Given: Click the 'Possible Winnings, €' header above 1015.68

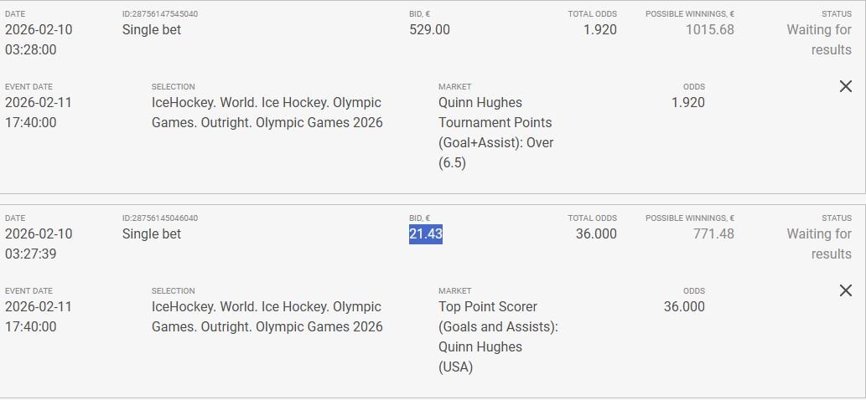Looking at the screenshot, I should 689,14.
